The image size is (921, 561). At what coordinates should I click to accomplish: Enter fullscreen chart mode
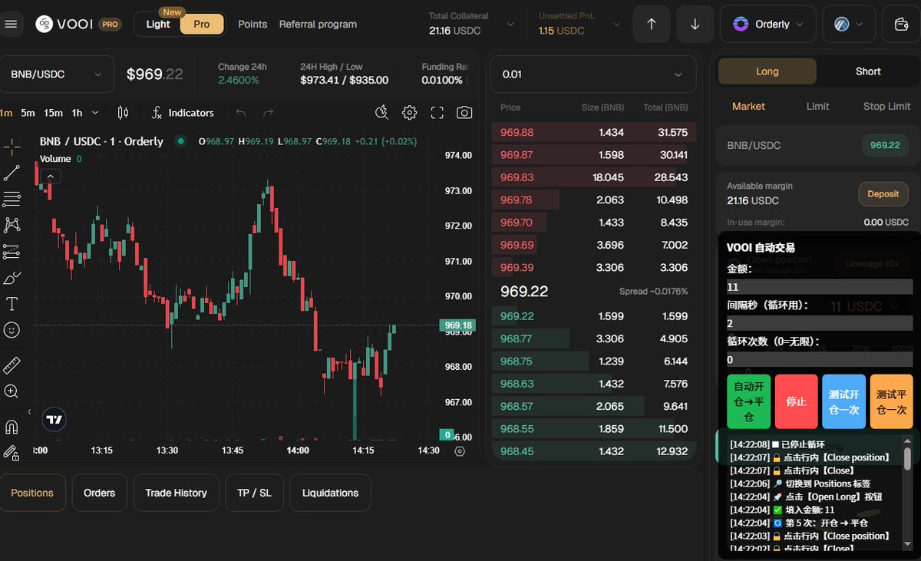pos(437,113)
